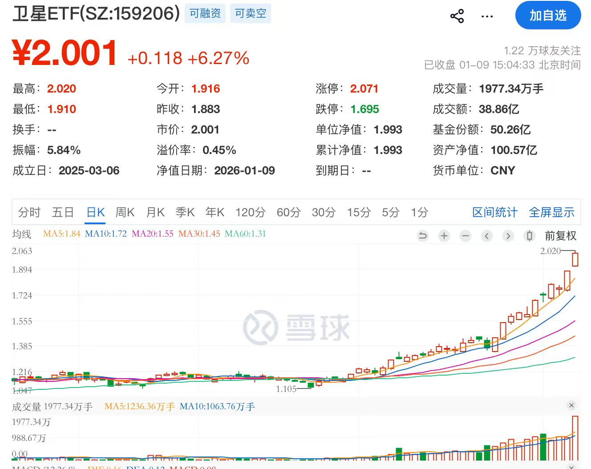Click the chart reset/undo arrow icon
This screenshot has height=469, width=591.
[423, 236]
